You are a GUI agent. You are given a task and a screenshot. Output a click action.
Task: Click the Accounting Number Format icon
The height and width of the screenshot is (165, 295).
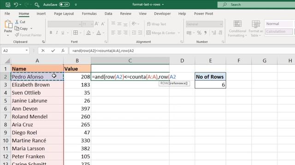(189, 33)
